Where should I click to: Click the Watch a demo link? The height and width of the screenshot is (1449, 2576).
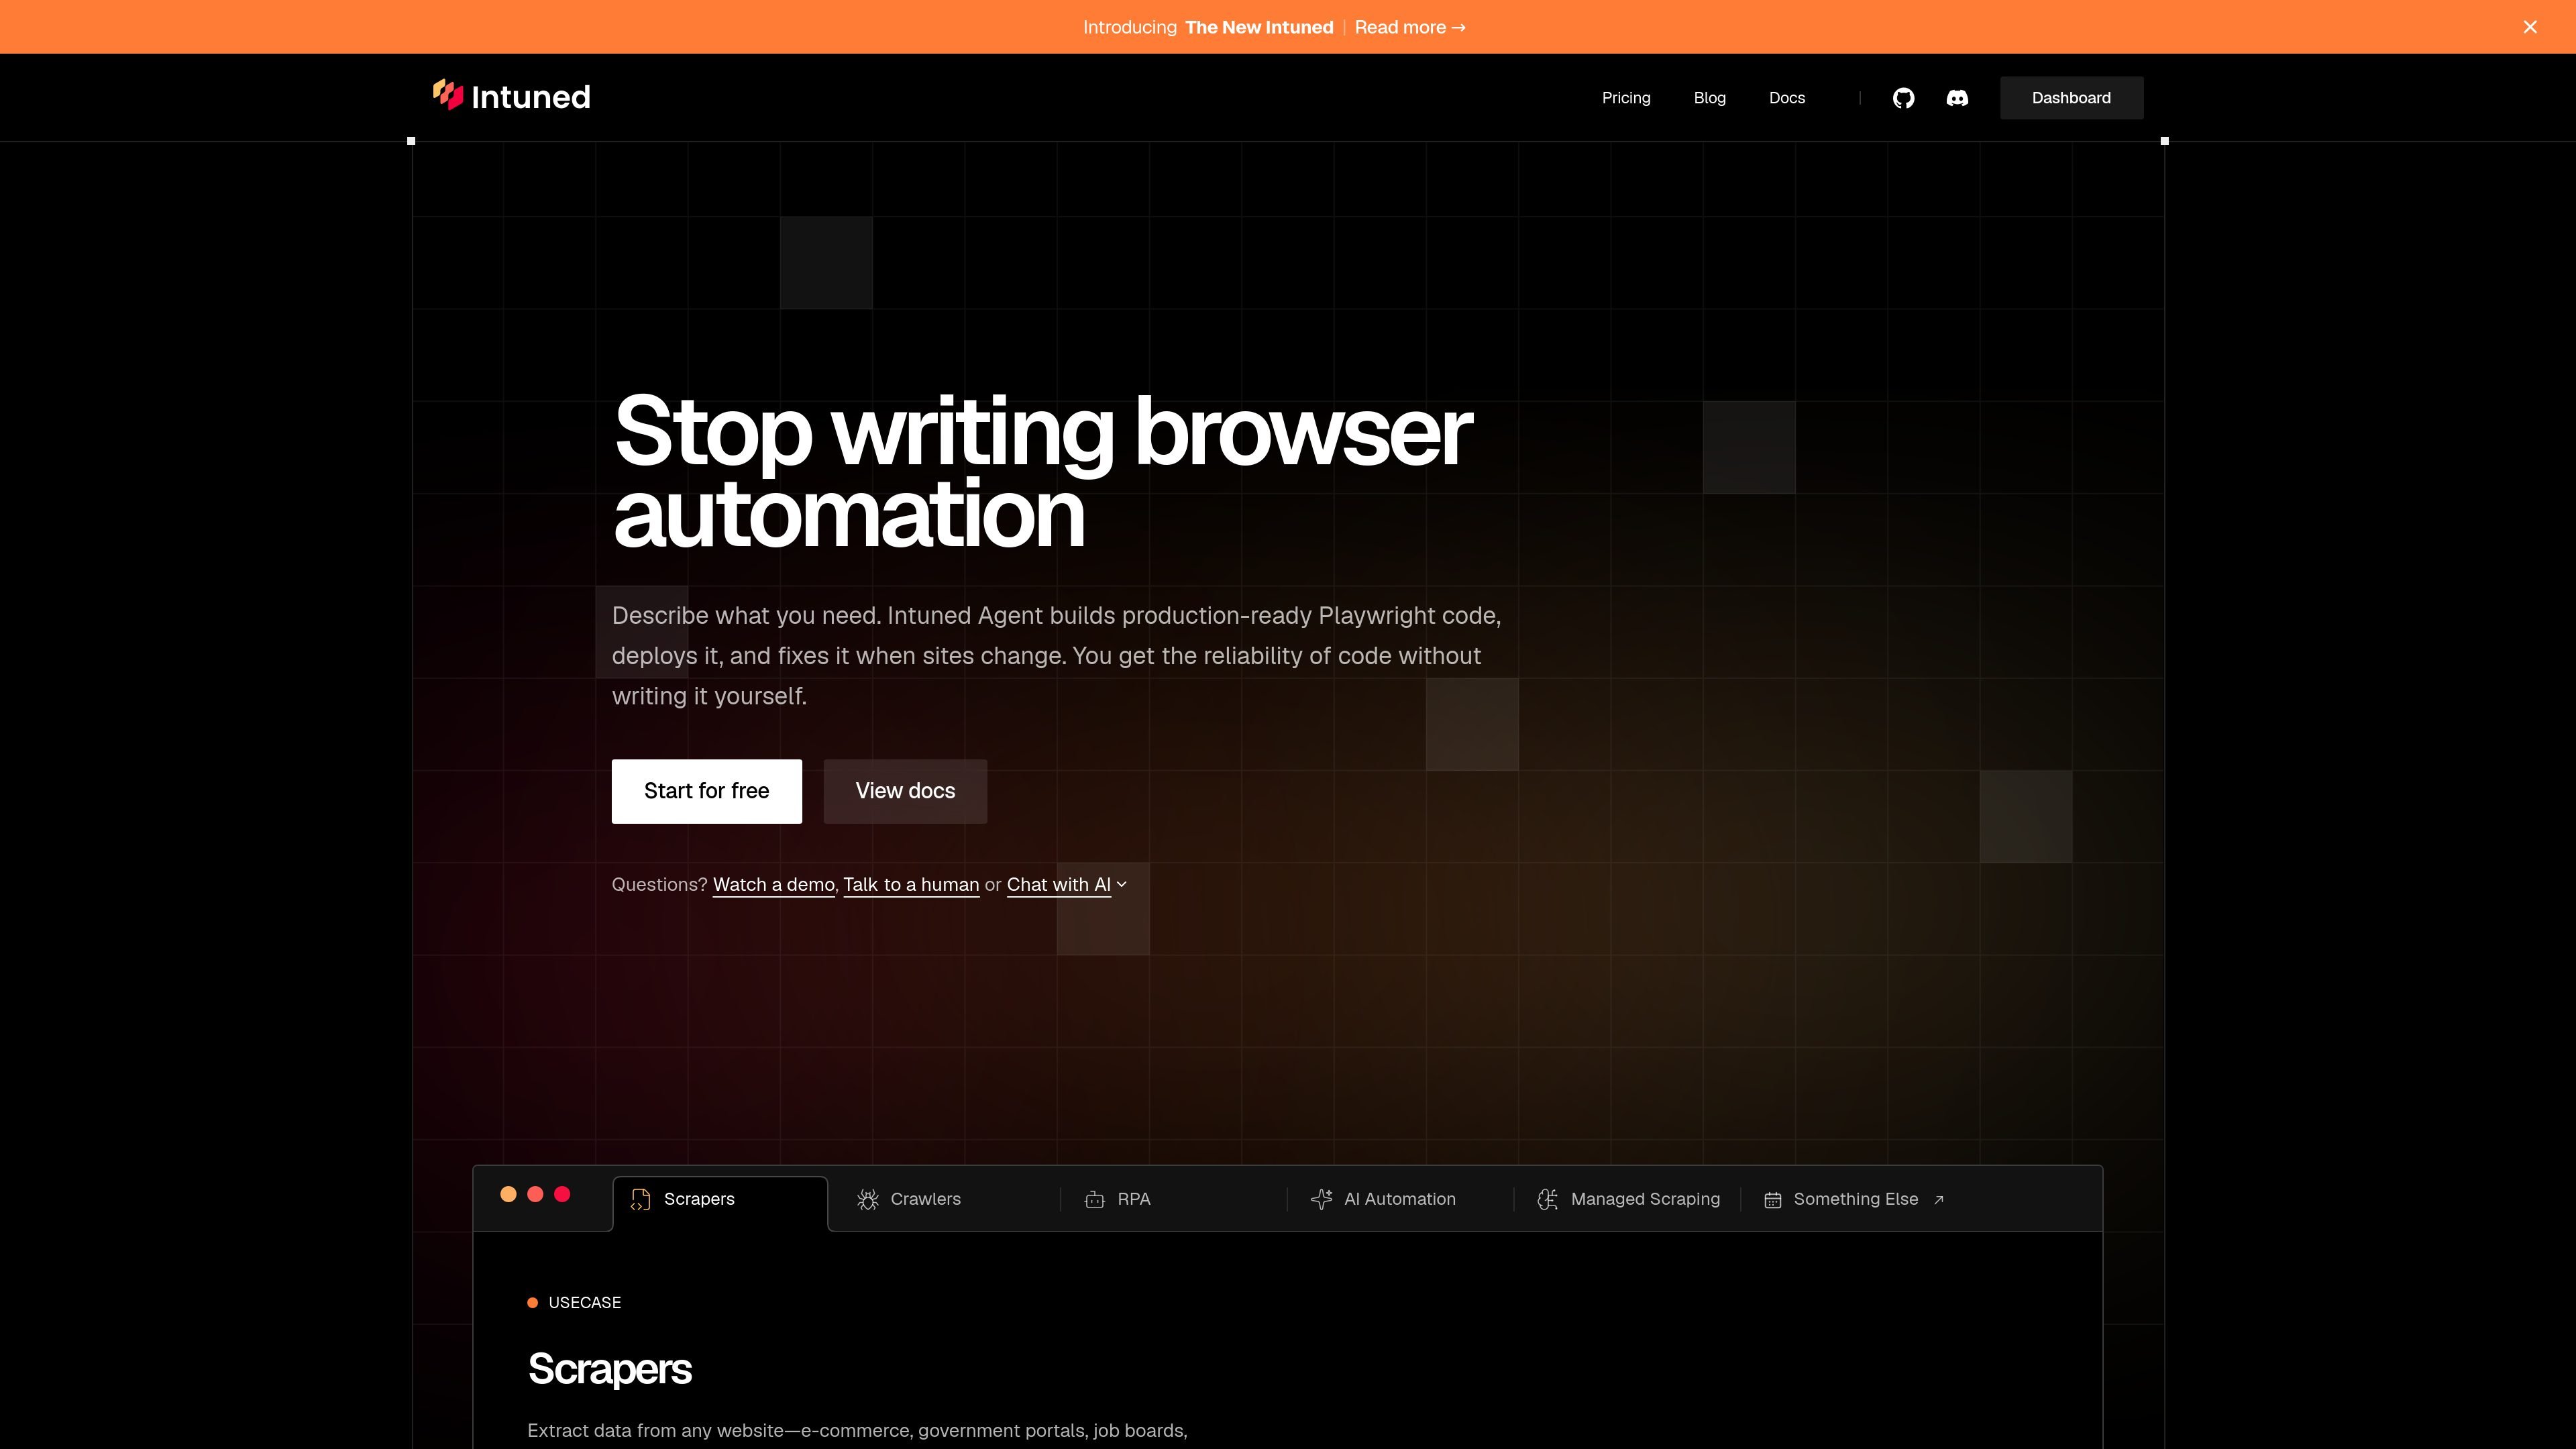[774, 885]
